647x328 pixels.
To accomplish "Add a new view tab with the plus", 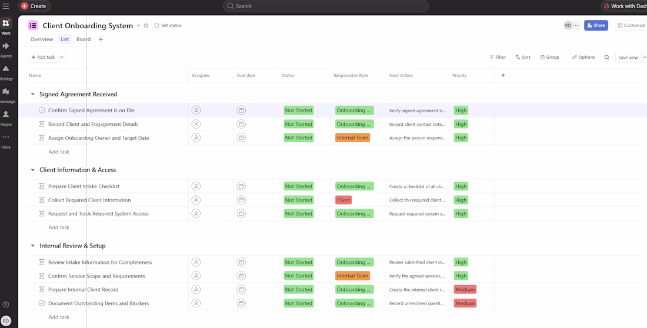I will (101, 39).
